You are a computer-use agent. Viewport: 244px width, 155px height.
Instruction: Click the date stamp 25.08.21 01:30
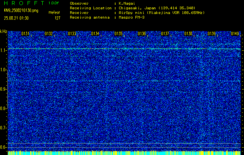click(16, 18)
